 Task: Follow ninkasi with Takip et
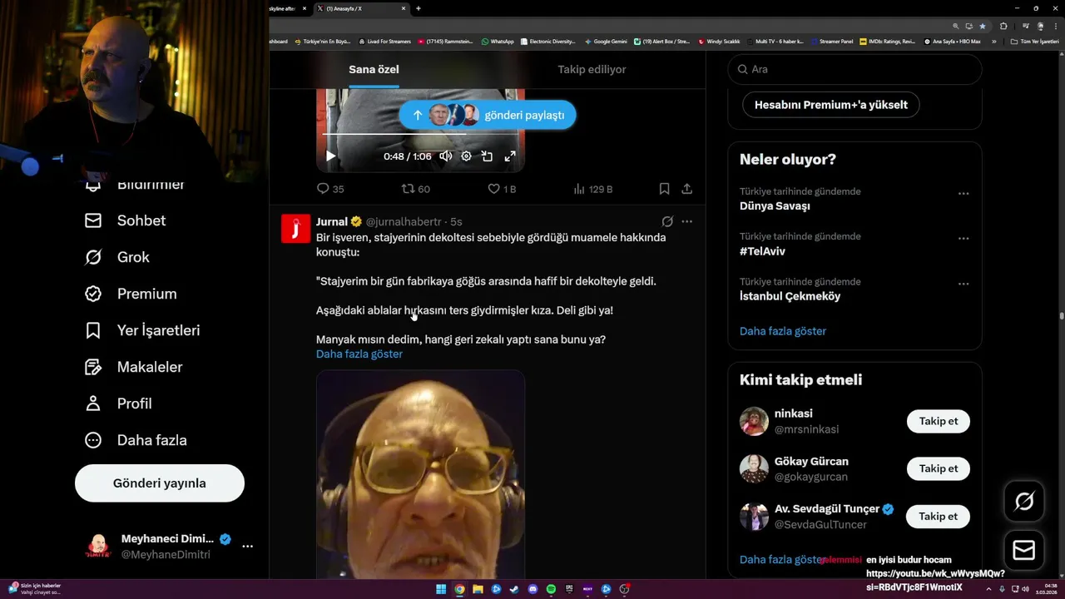[939, 421]
